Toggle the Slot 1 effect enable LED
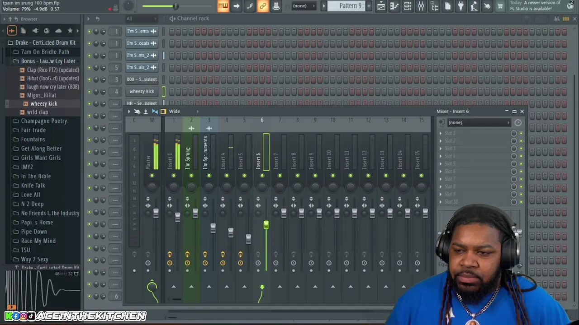 point(521,133)
